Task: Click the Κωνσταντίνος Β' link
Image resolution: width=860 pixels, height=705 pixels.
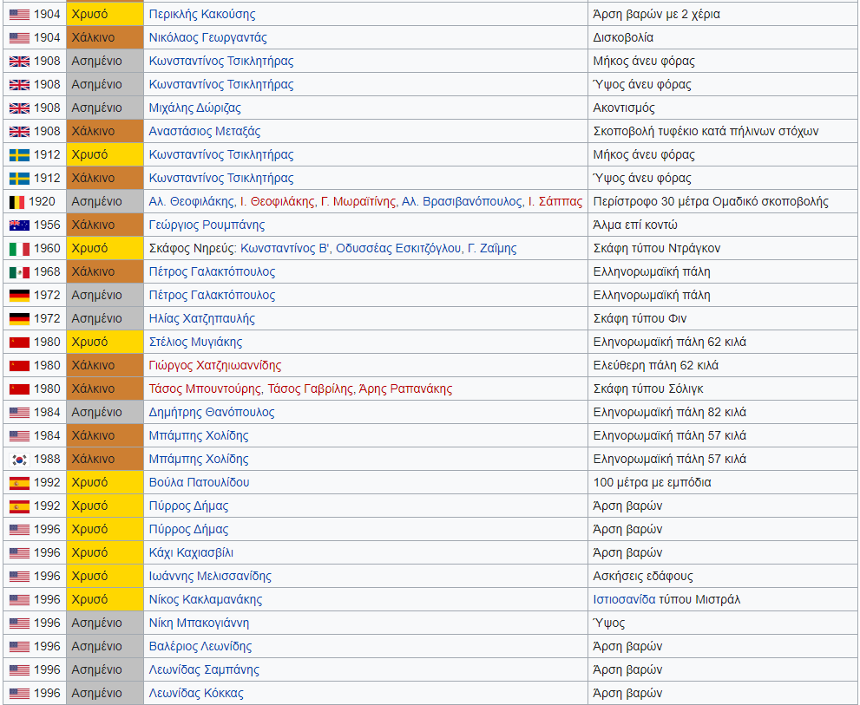Action: pos(286,248)
